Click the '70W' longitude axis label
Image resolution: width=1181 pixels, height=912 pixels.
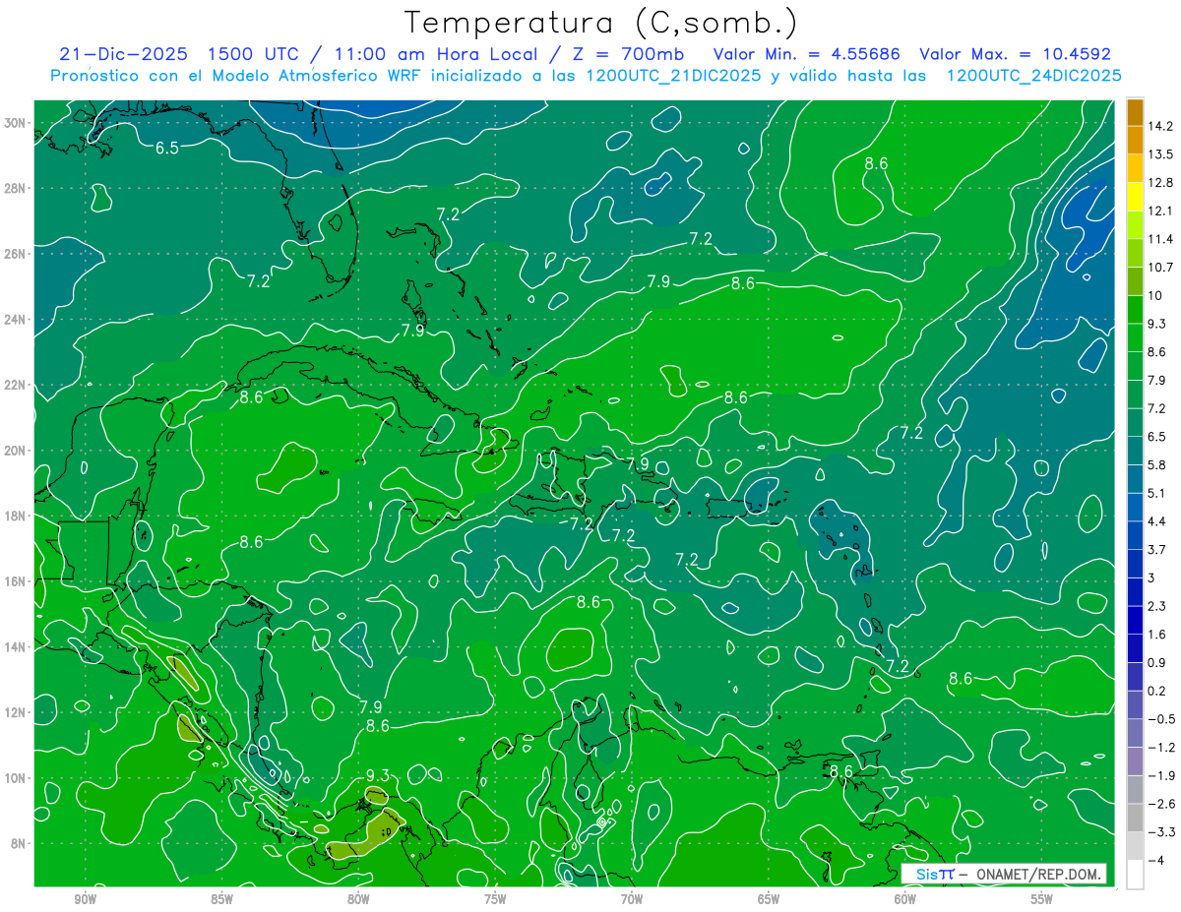point(632,899)
